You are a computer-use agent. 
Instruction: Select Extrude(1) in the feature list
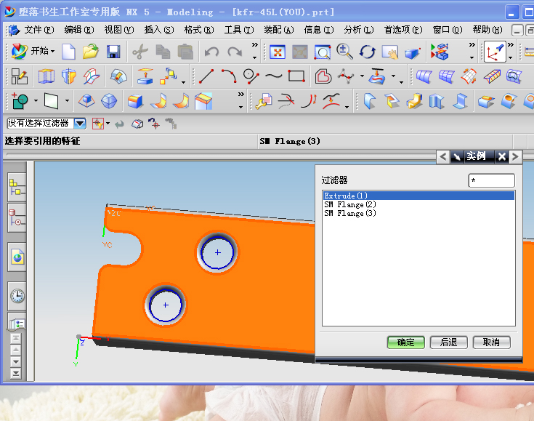click(418, 196)
